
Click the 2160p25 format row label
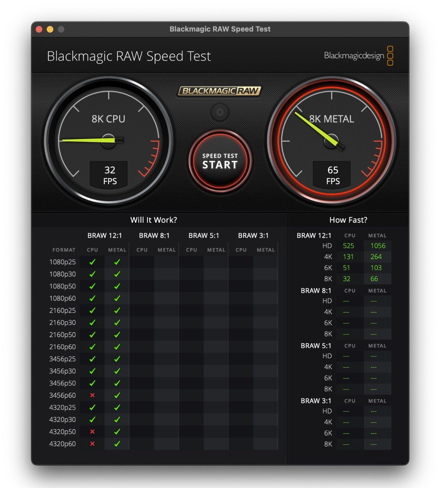[62, 310]
